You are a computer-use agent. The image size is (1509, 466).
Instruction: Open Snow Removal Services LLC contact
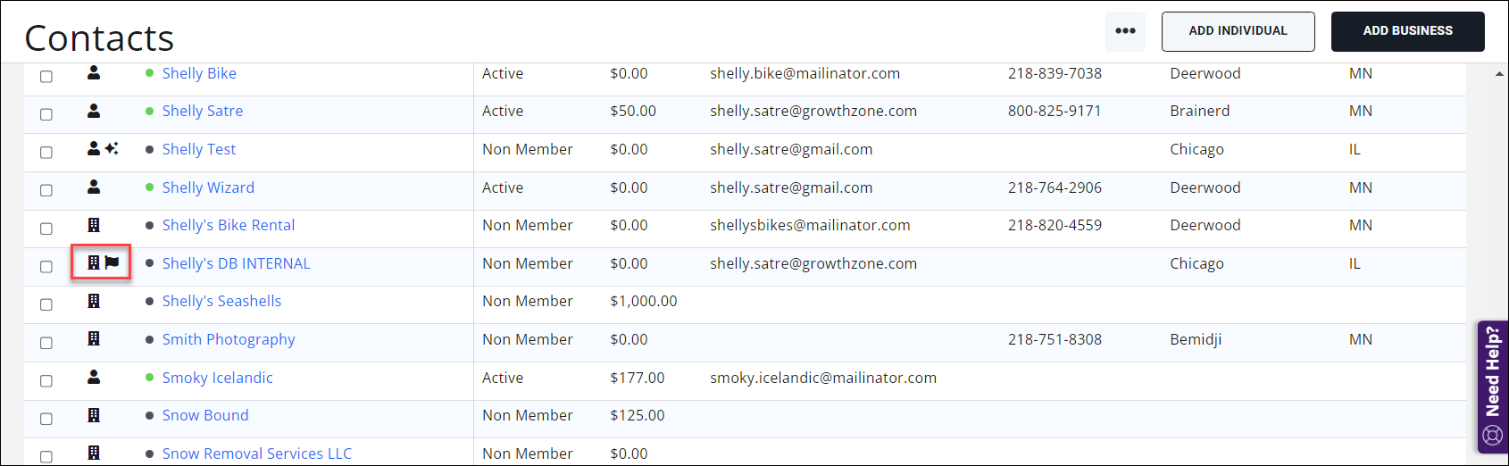(257, 454)
